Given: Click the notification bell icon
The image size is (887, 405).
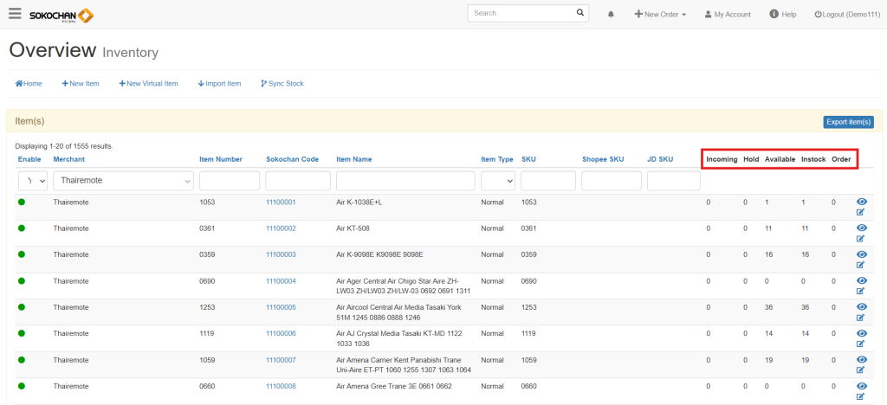Looking at the screenshot, I should point(611,15).
